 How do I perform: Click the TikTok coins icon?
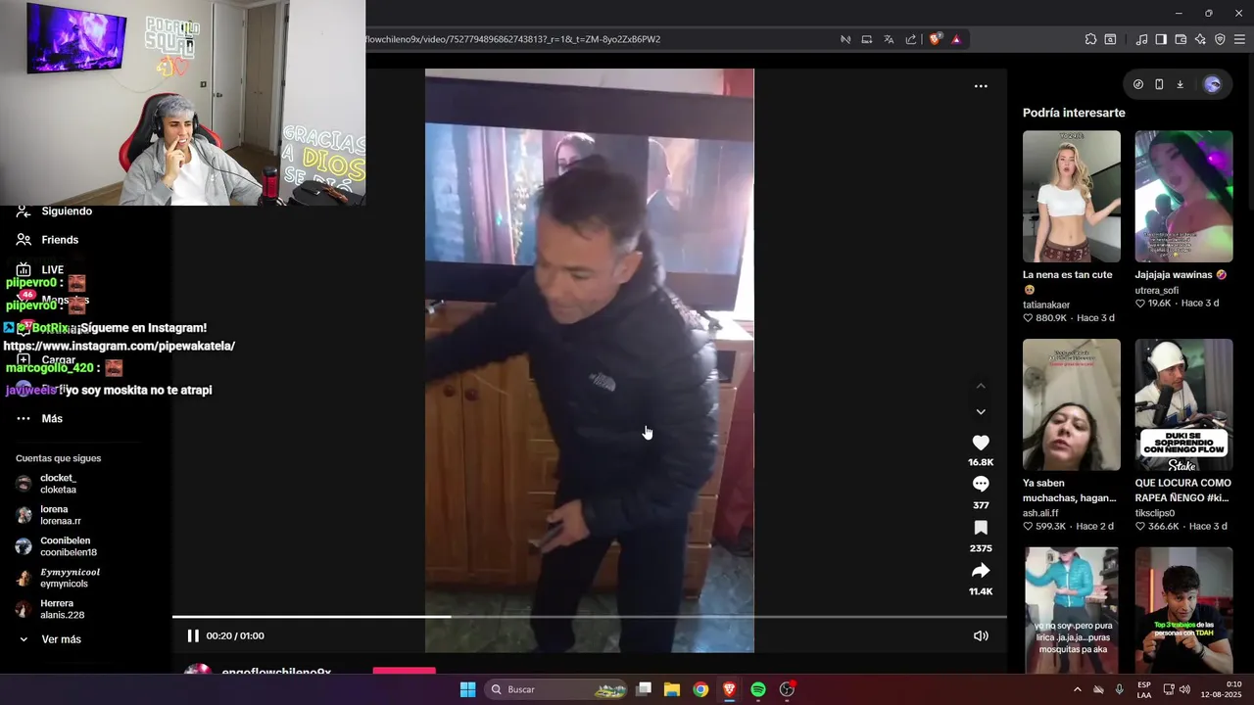pyautogui.click(x=1138, y=84)
